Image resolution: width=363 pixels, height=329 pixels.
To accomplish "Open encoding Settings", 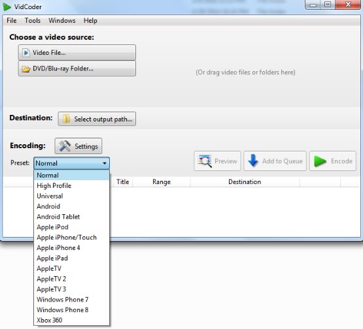I will 78,146.
